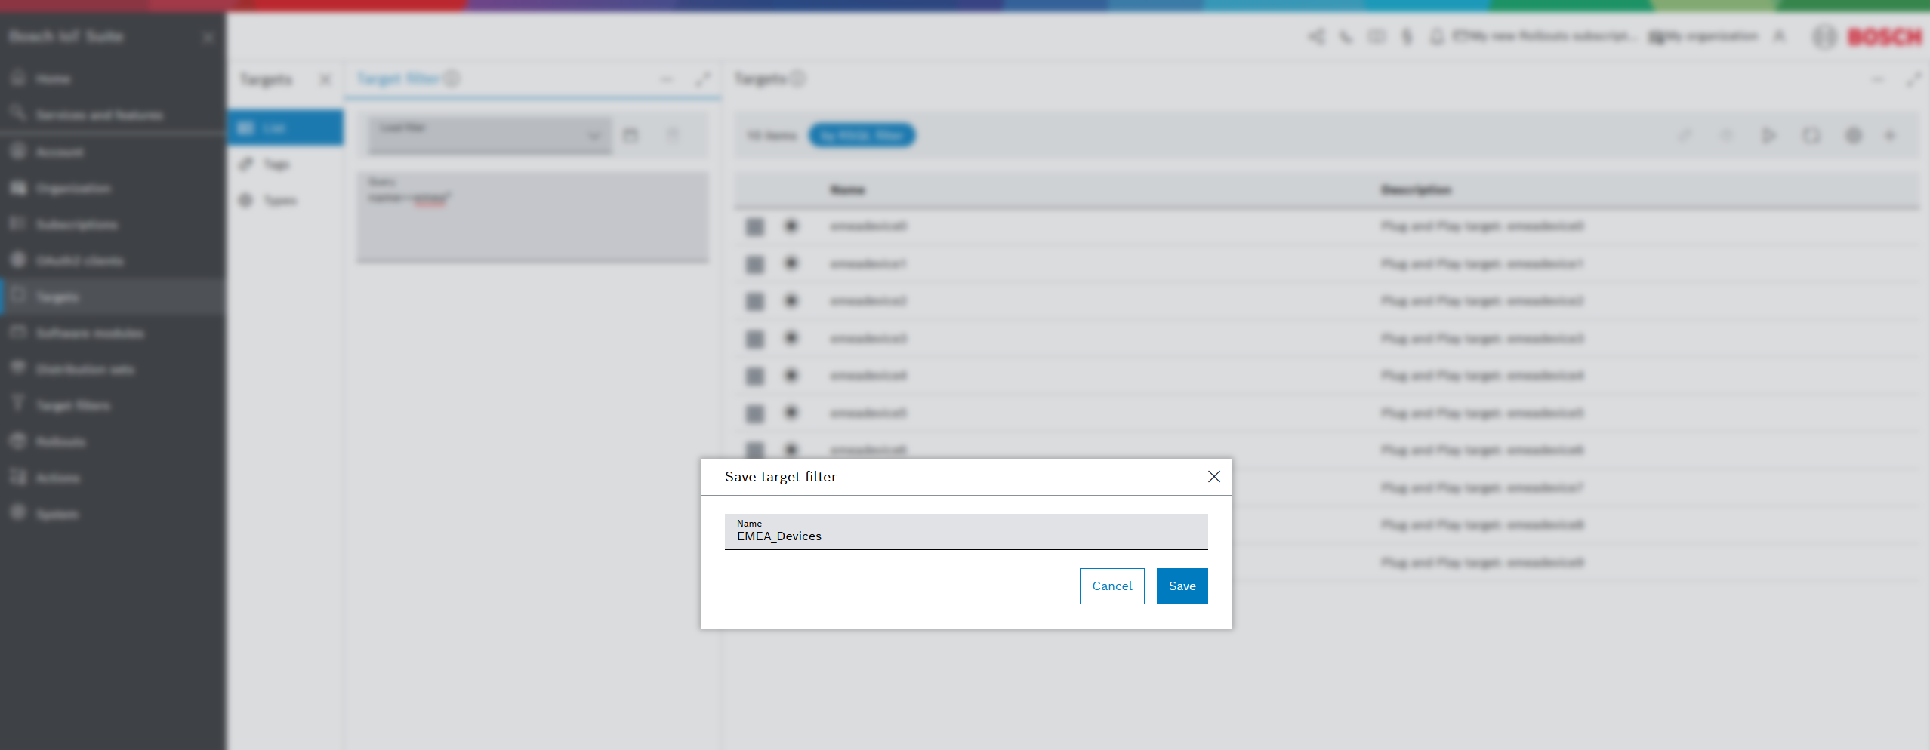This screenshot has width=1930, height=750.
Task: Click the Name field containing EMEA_Devices
Action: point(965,533)
